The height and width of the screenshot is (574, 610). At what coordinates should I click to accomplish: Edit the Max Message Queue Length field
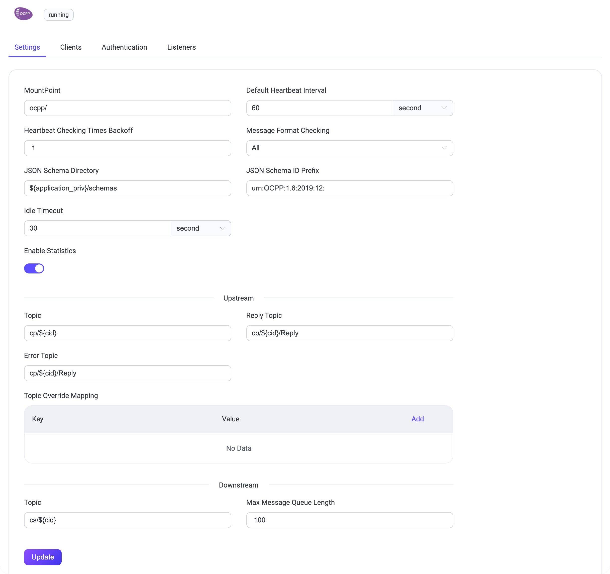(x=349, y=520)
